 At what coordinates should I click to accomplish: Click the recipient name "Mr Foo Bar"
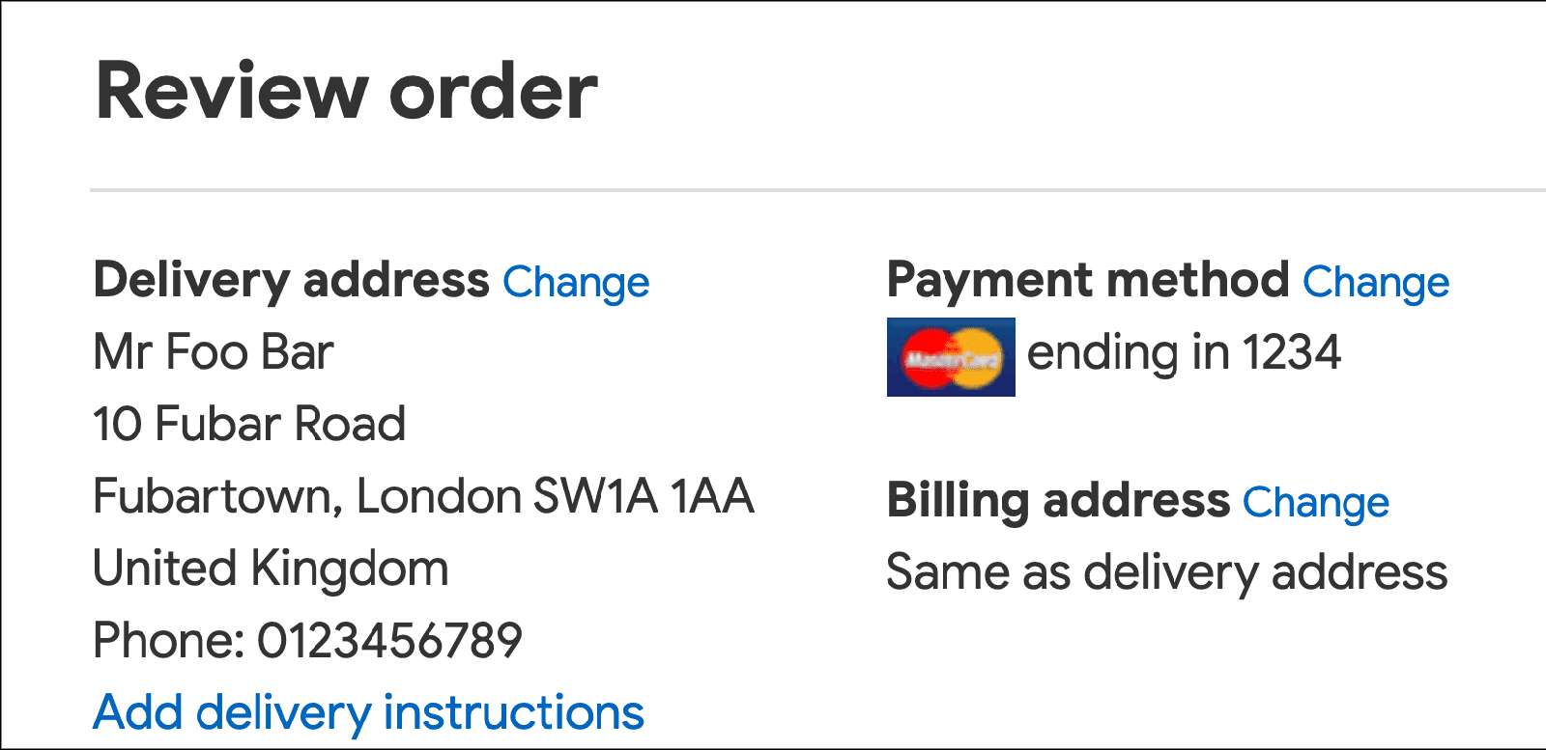tap(213, 352)
